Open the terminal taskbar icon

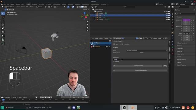[69, 108]
